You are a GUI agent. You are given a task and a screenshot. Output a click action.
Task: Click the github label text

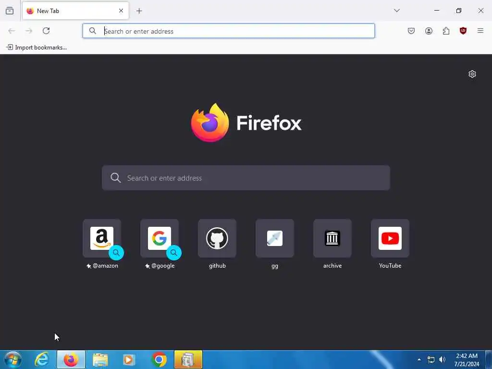pos(217,266)
